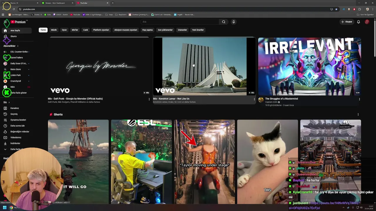
Task: Bookmark this page with the star
Action: pyautogui.click(x=336, y=9)
